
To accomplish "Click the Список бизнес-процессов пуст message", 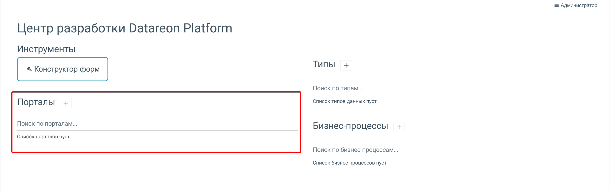I will tap(349, 163).
